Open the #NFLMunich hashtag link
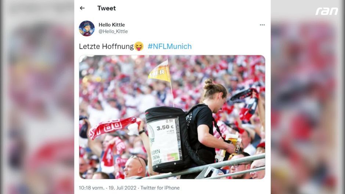Image resolution: width=345 pixels, height=194 pixels. click(x=170, y=47)
